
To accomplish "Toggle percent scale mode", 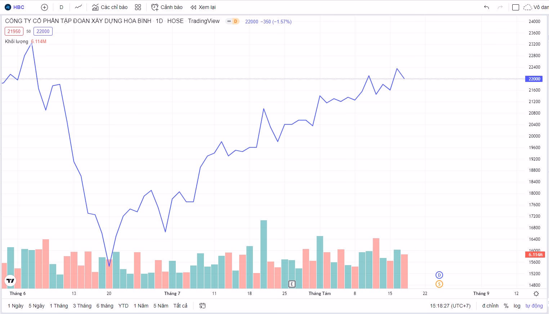I will (506, 306).
